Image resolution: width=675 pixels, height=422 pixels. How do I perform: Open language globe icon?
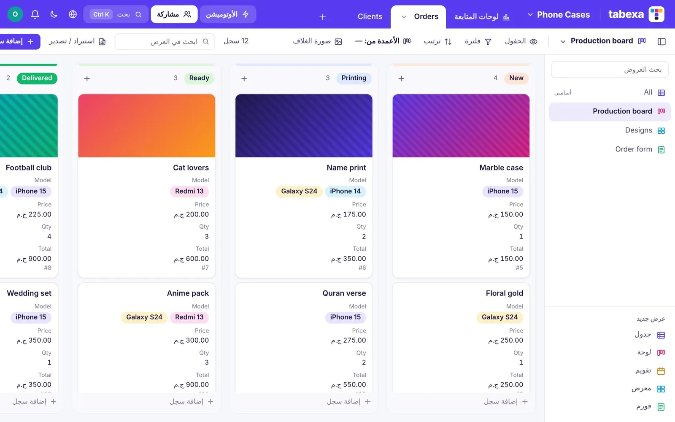point(73,14)
